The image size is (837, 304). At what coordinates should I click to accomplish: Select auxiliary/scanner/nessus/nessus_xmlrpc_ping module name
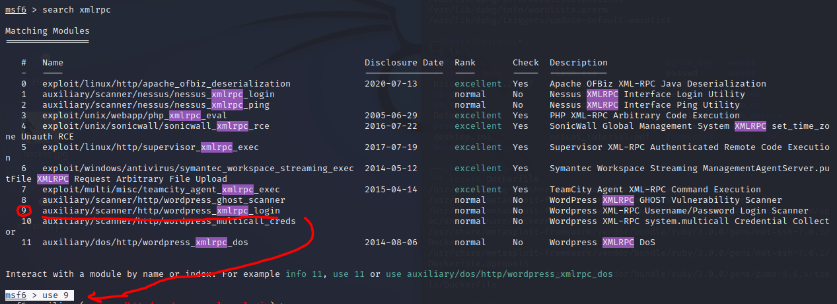pos(156,105)
